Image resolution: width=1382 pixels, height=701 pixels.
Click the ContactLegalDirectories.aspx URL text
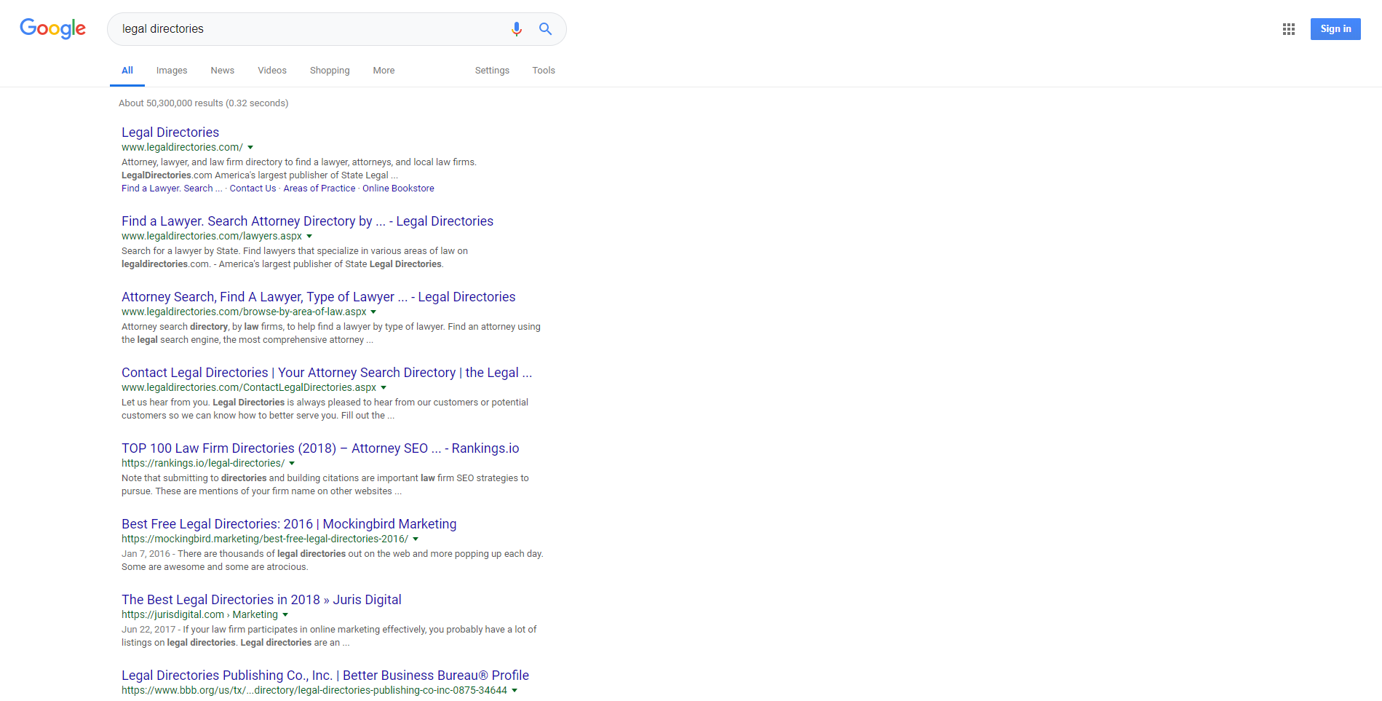click(x=249, y=388)
